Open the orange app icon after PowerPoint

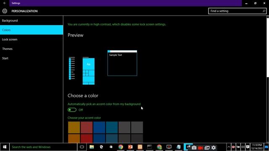(140, 147)
